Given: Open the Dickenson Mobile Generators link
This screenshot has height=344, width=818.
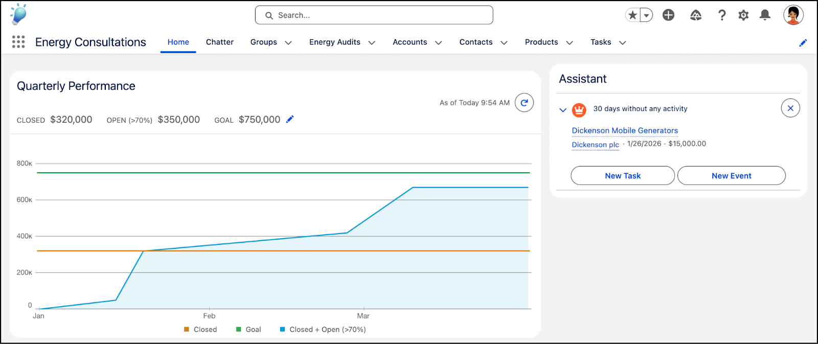Looking at the screenshot, I should pyautogui.click(x=625, y=131).
